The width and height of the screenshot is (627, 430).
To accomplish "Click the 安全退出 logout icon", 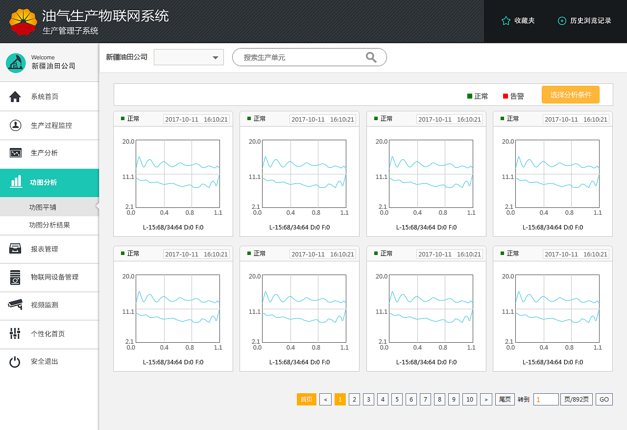I will [x=15, y=361].
